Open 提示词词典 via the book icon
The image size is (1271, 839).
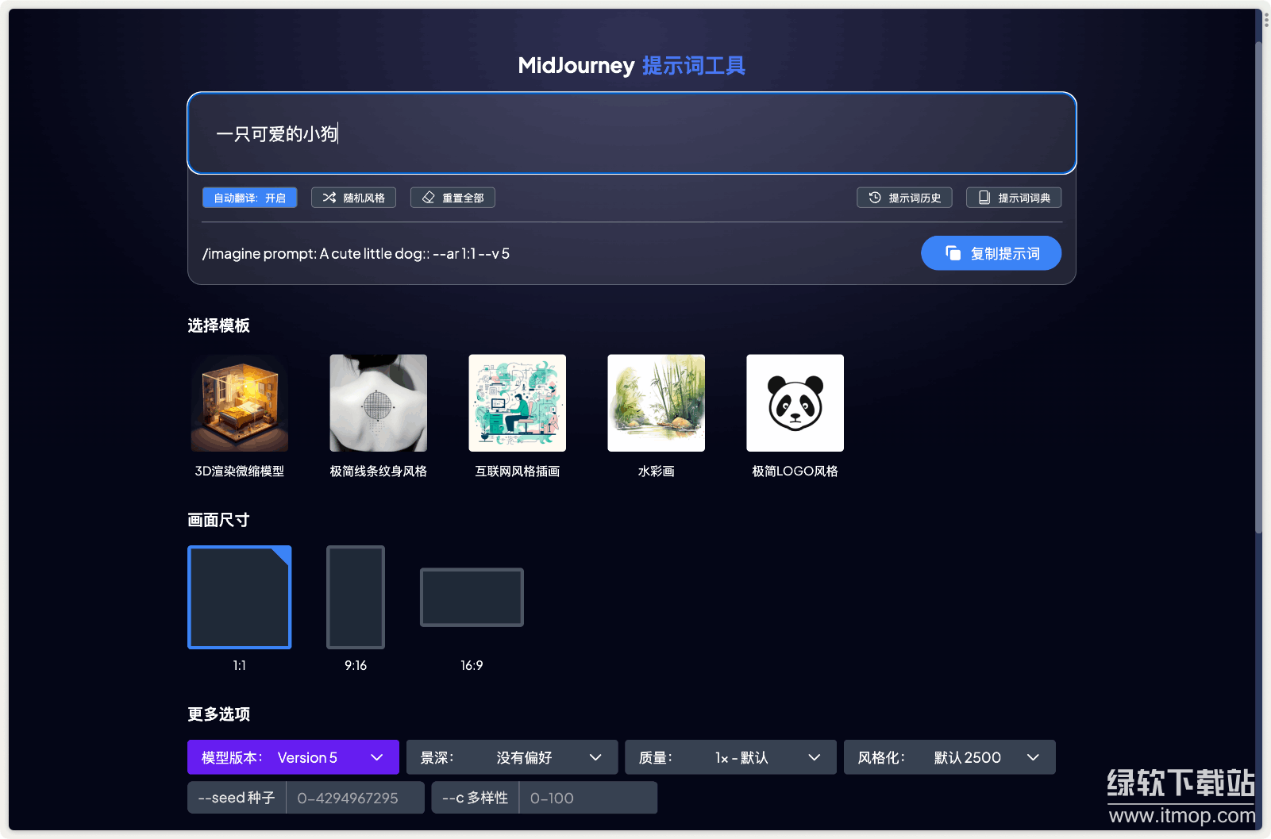(984, 198)
